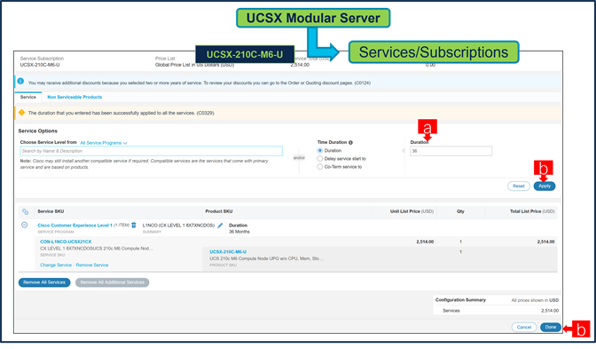
Task: Click the Product SKU column header
Action: (x=219, y=211)
